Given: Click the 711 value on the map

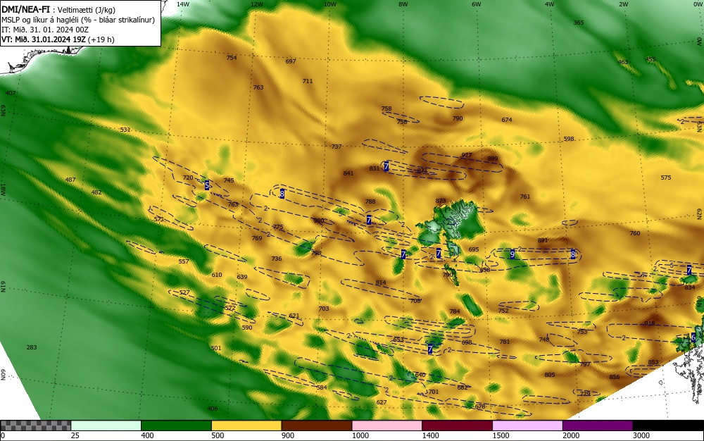Looking at the screenshot, I should 307,81.
